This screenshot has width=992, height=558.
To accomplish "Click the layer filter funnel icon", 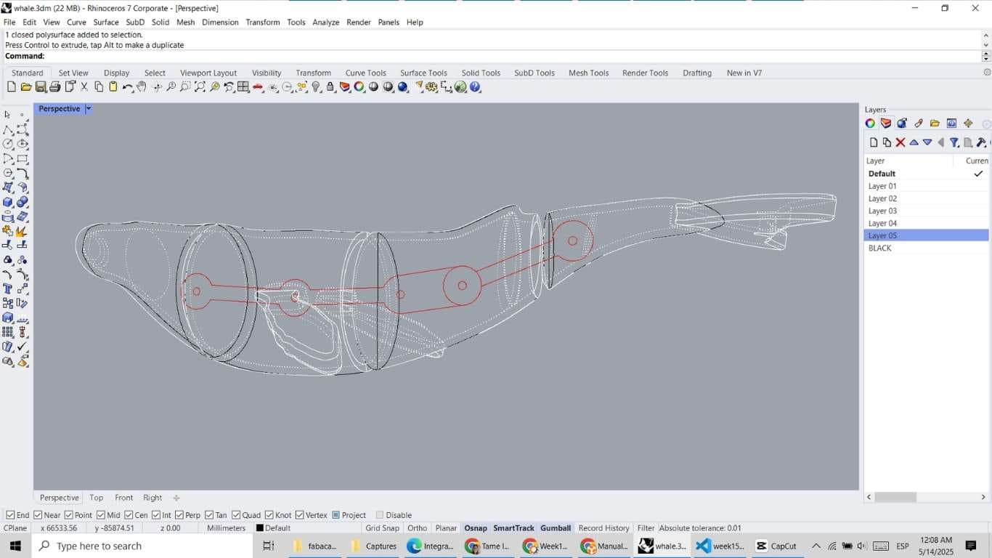I will click(954, 142).
